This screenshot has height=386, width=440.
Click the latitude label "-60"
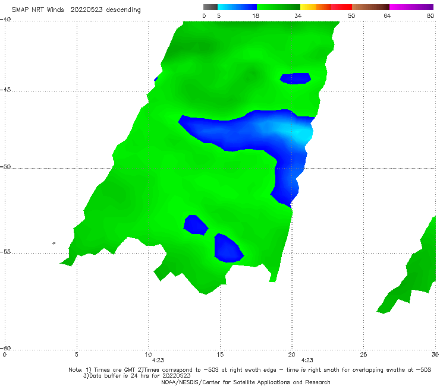(x=6, y=348)
